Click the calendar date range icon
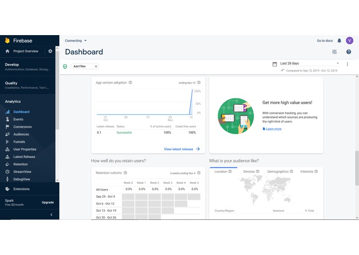The height and width of the screenshot is (255, 359). (x=274, y=64)
